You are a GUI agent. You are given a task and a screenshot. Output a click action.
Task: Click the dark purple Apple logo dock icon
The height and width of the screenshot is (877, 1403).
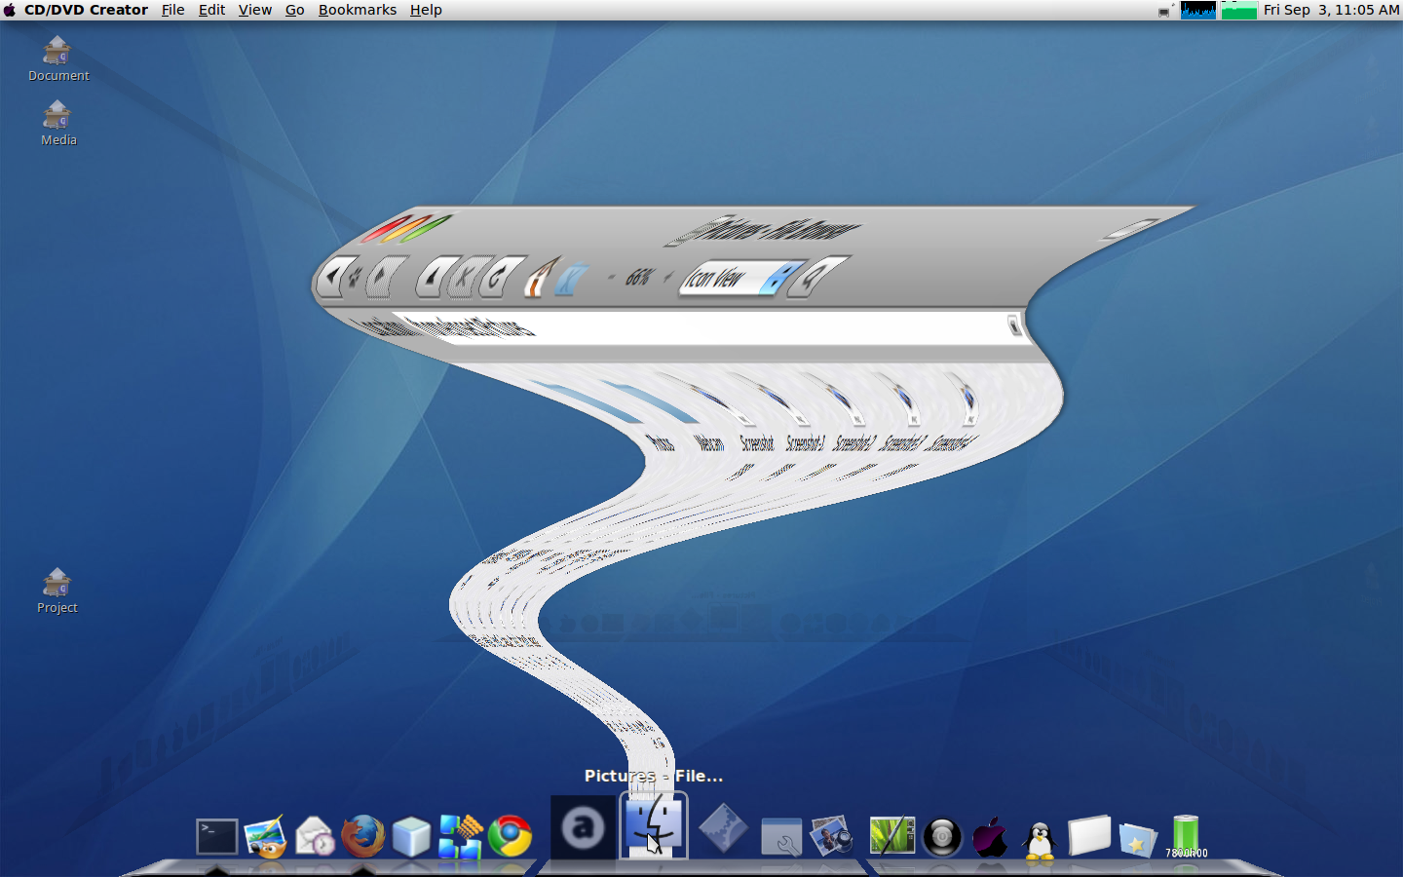coord(990,836)
